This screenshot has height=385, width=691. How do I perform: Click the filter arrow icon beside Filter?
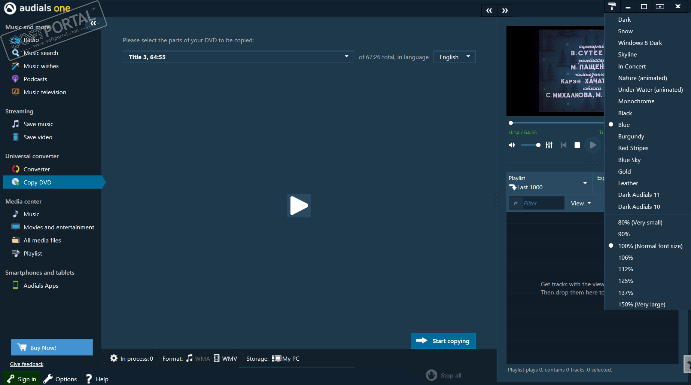[x=516, y=203]
